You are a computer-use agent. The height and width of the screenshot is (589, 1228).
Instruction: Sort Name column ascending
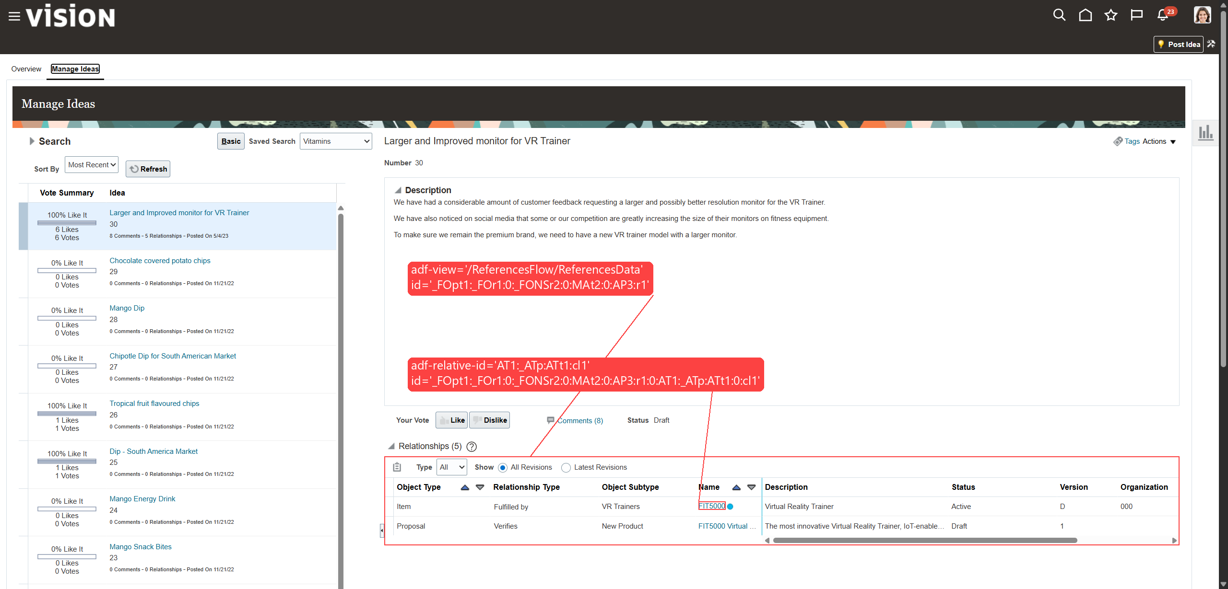(x=736, y=487)
